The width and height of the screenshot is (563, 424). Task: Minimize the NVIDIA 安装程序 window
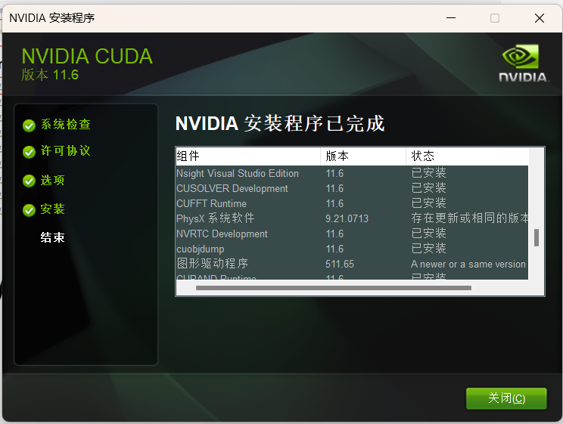click(451, 18)
